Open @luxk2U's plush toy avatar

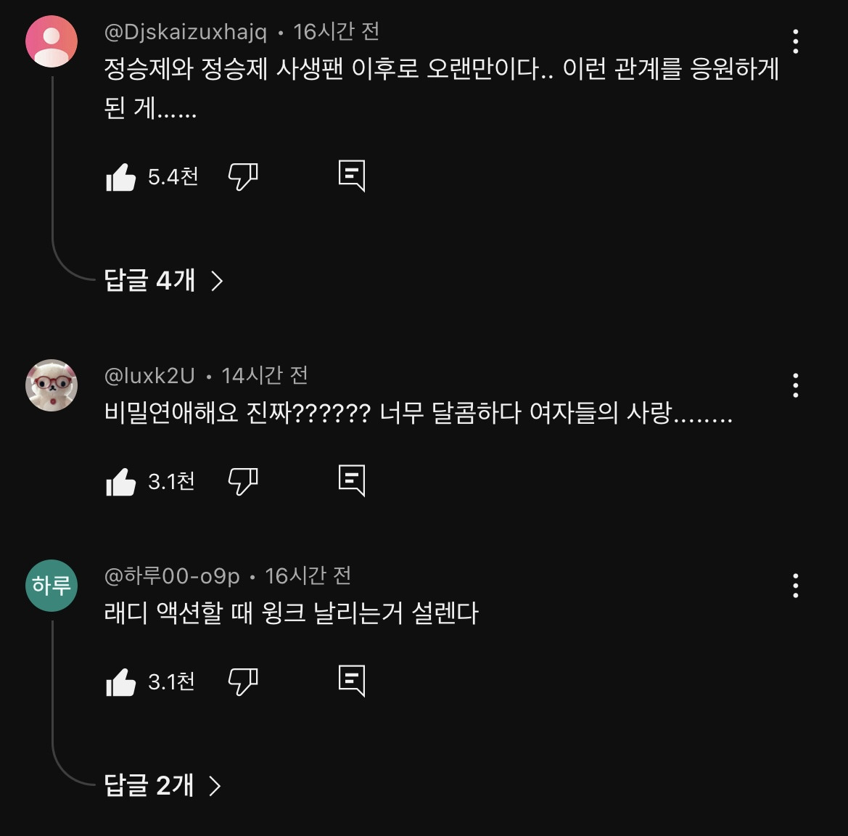(52, 385)
